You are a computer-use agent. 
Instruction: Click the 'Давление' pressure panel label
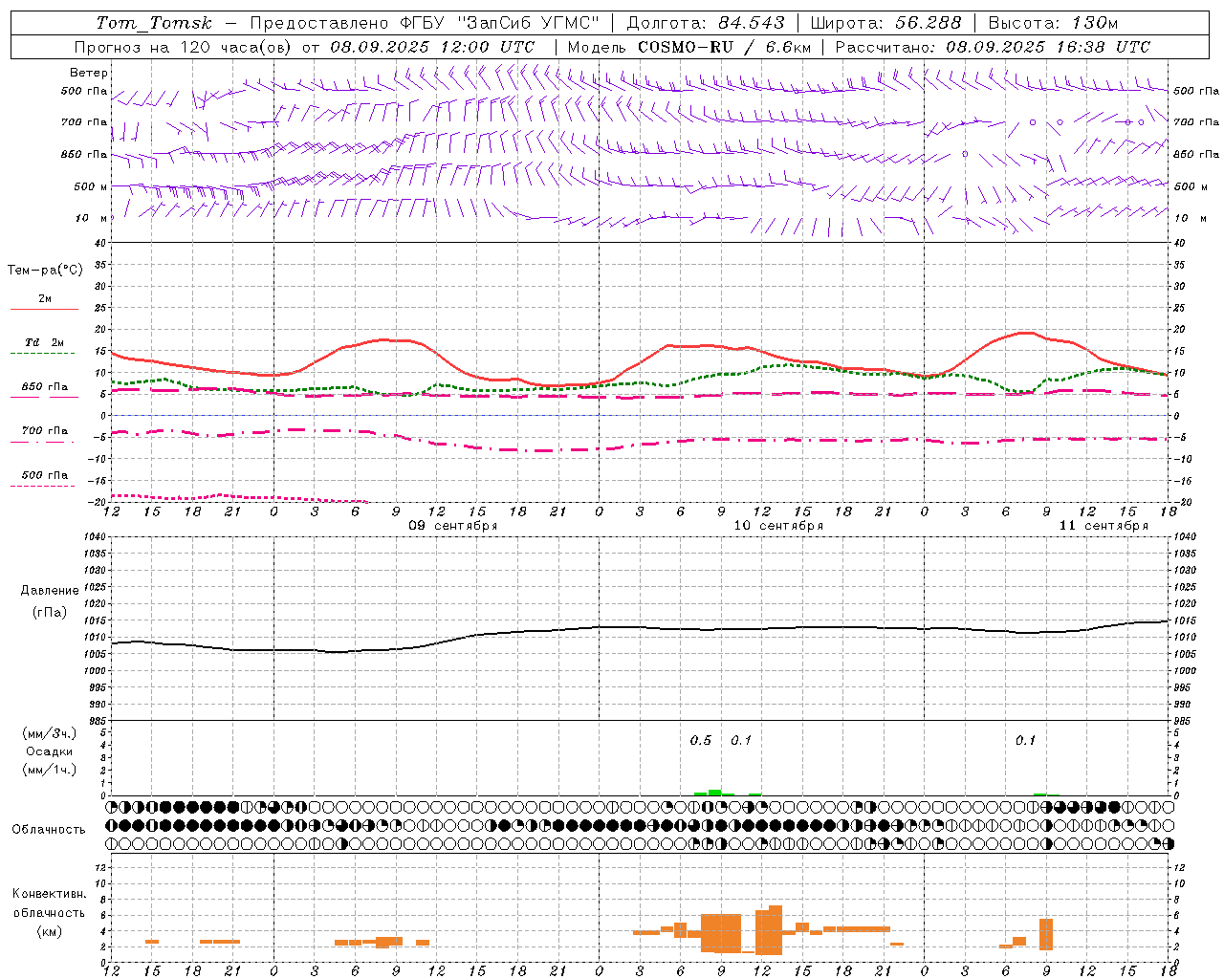coord(50,591)
